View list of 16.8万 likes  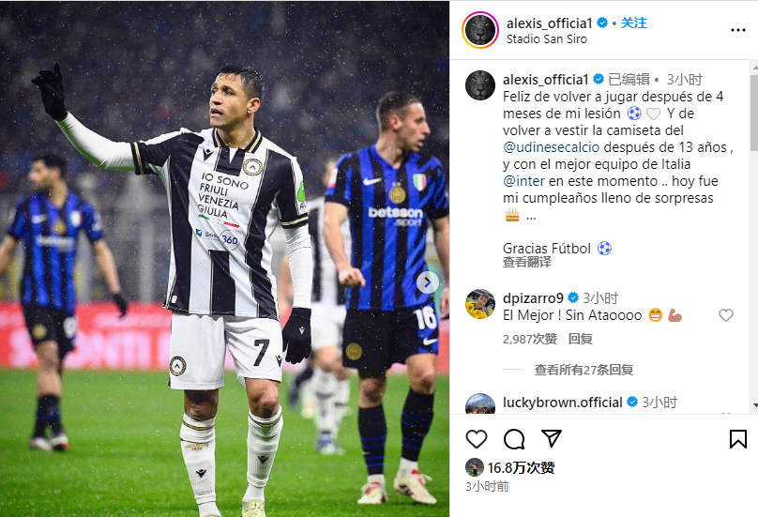pyautogui.click(x=522, y=467)
